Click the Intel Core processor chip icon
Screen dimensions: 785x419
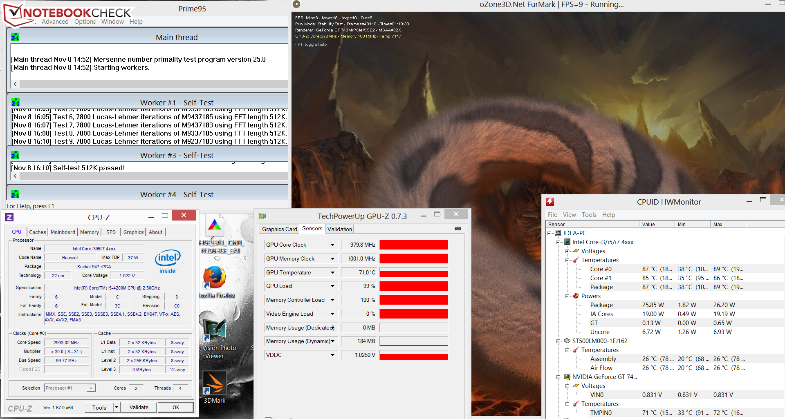[567, 242]
